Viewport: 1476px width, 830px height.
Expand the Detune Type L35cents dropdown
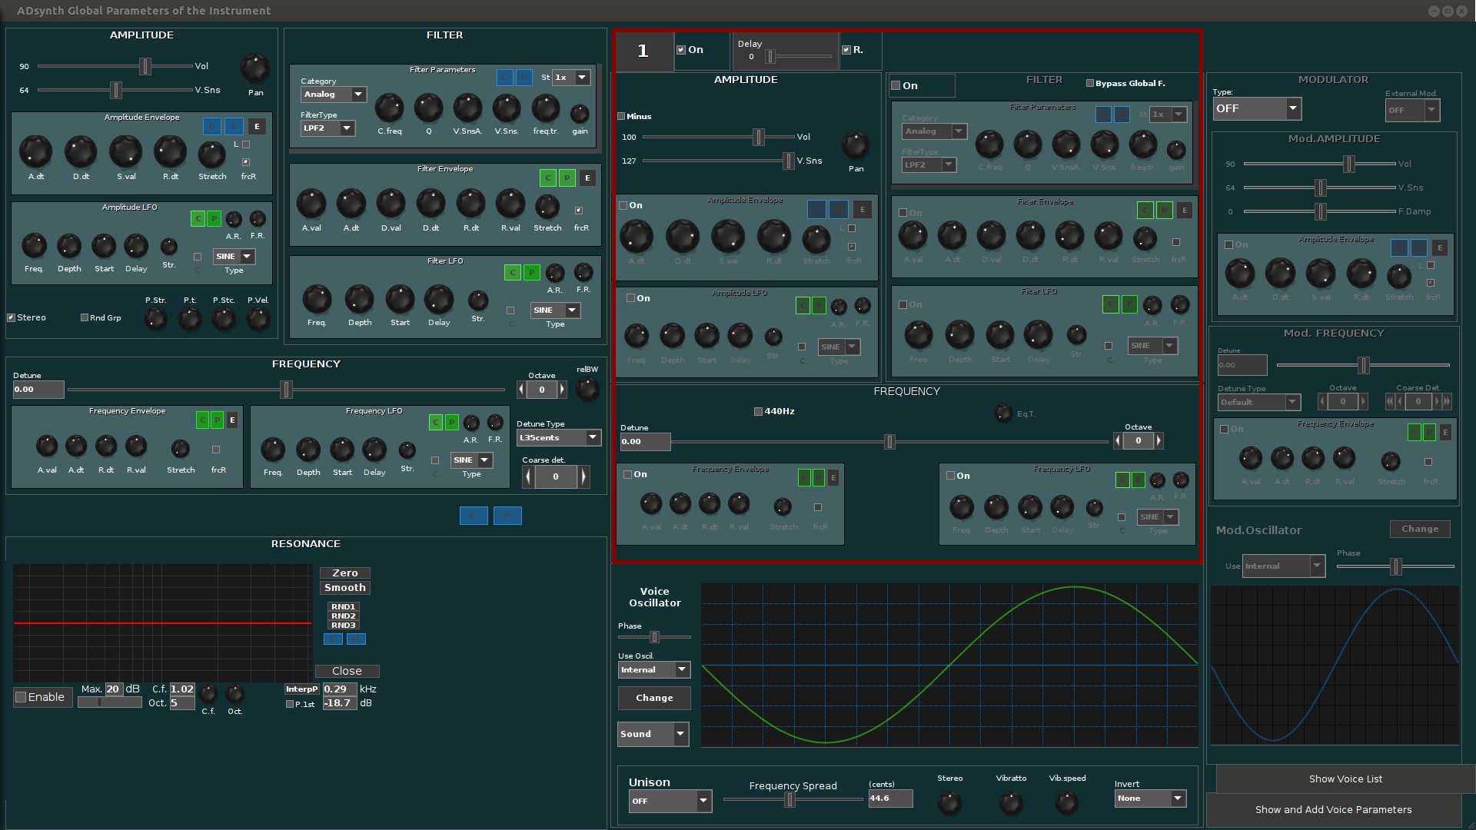(x=558, y=438)
